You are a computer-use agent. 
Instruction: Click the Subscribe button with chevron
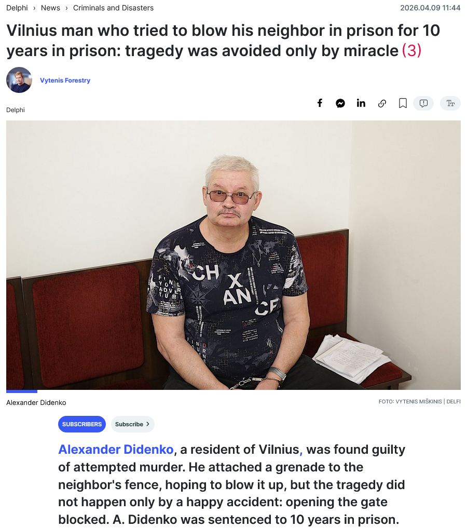[132, 424]
